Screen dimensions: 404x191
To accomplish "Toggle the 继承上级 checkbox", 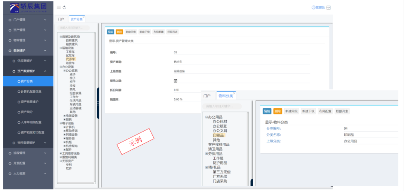I will (175, 81).
